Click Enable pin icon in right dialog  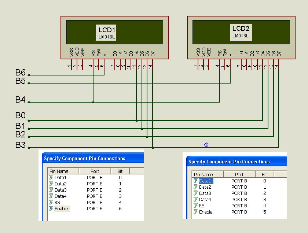click(x=196, y=212)
